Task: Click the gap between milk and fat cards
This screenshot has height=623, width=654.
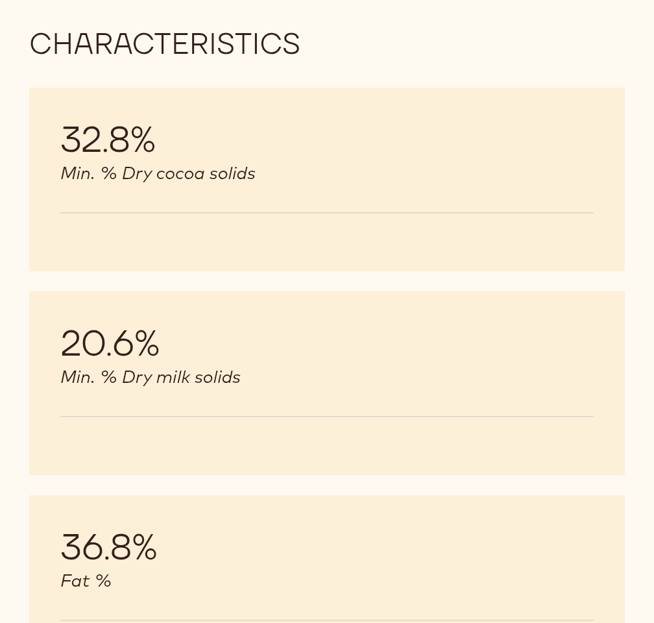Action: [x=327, y=485]
